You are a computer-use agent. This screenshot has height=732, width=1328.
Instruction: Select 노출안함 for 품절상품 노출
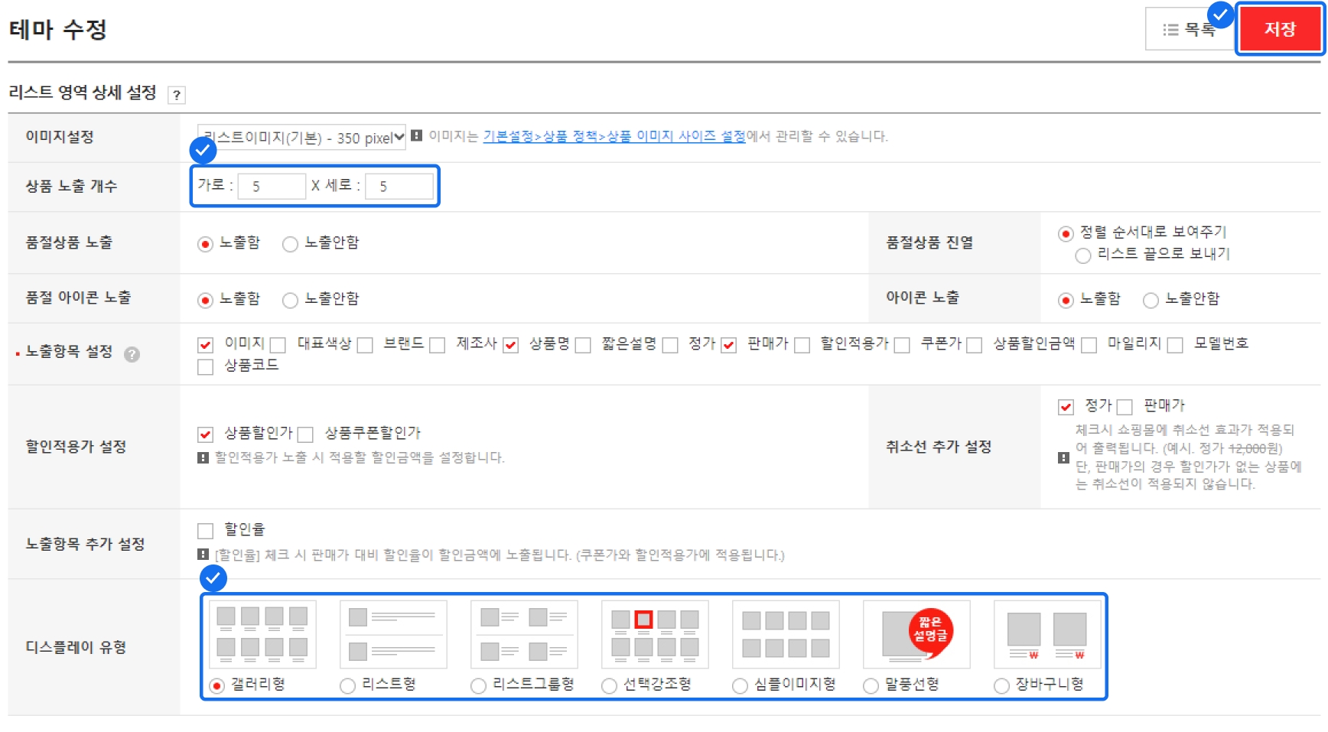pos(290,244)
